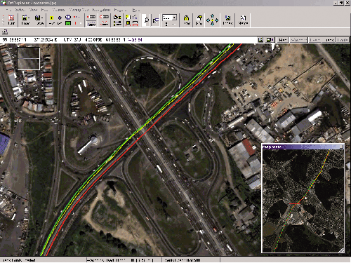
Task: Click the image icon button in coordinate bar
Action: [x=261, y=40]
